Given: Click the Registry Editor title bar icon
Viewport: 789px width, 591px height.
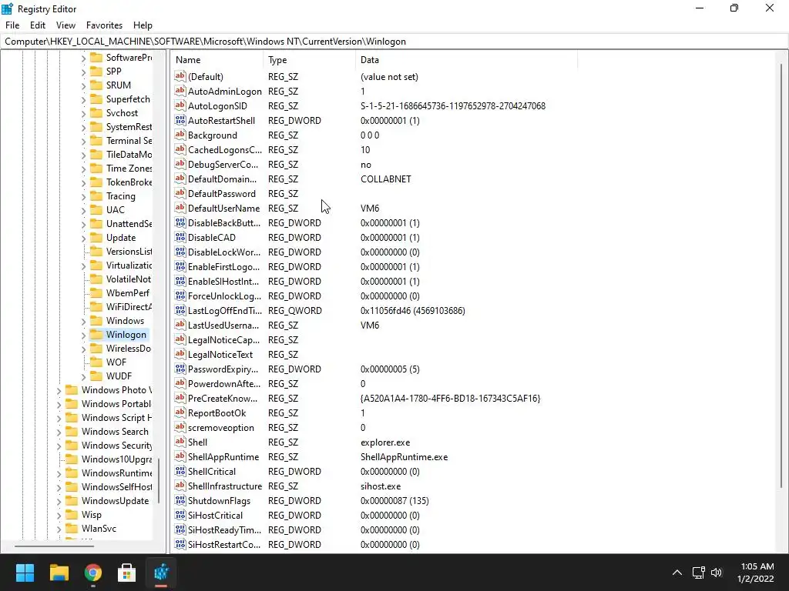Looking at the screenshot, I should point(8,8).
